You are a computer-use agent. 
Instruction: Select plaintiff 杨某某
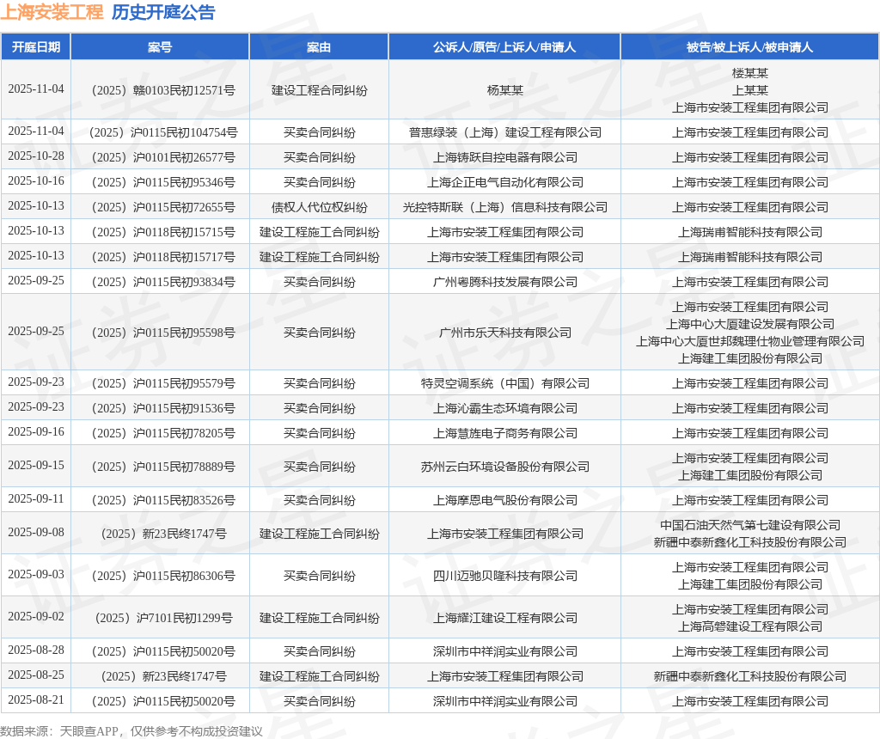pyautogui.click(x=504, y=90)
